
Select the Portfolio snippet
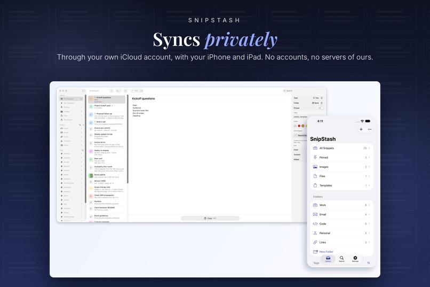pos(107,203)
